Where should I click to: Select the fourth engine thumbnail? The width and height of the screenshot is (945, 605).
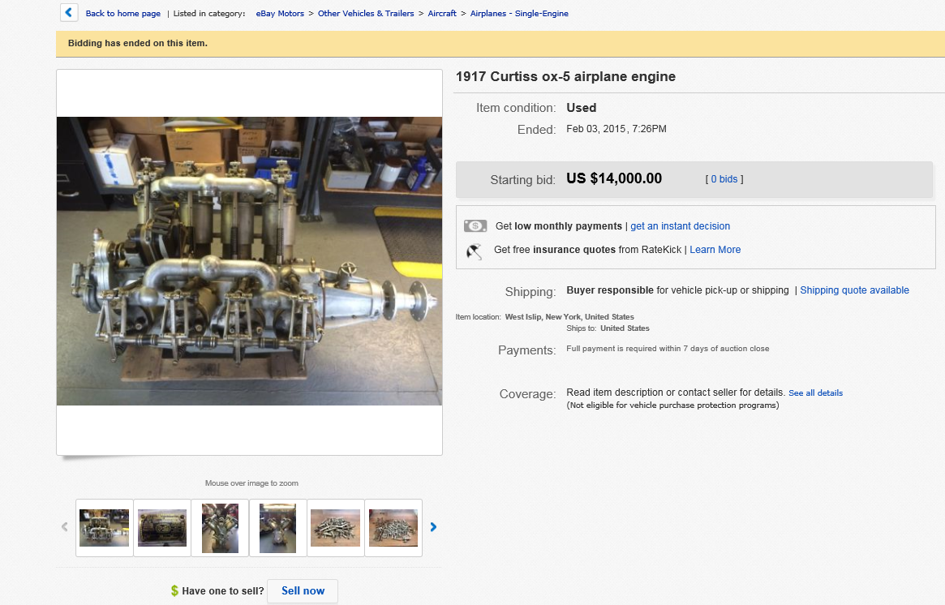click(x=277, y=528)
